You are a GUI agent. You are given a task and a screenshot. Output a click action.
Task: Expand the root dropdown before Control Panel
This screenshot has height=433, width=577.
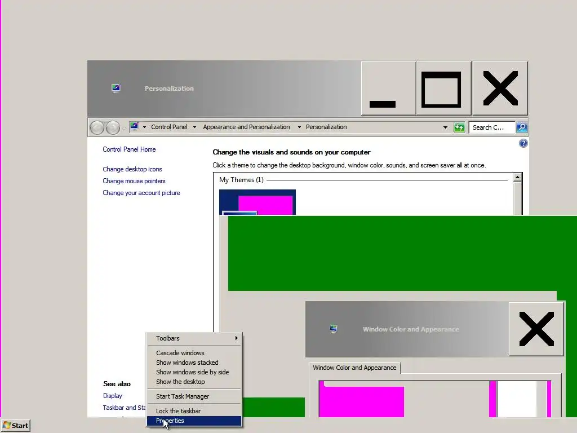[x=144, y=127]
